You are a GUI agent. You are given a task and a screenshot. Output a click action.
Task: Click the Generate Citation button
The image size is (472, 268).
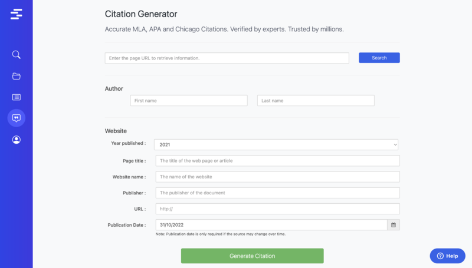(253, 256)
